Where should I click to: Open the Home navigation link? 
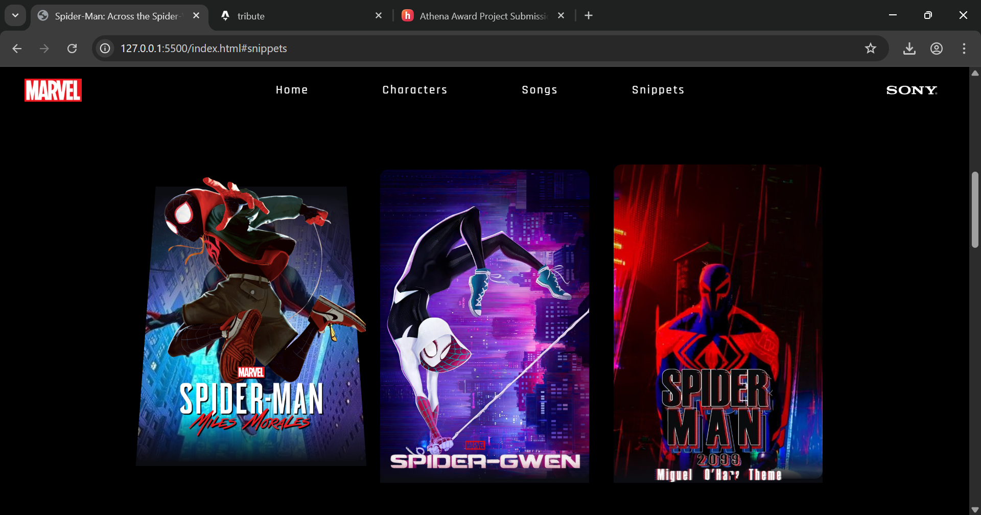(292, 90)
